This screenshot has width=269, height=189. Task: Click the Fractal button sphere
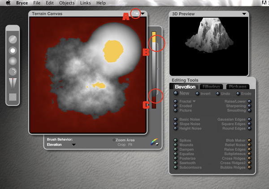175,101
